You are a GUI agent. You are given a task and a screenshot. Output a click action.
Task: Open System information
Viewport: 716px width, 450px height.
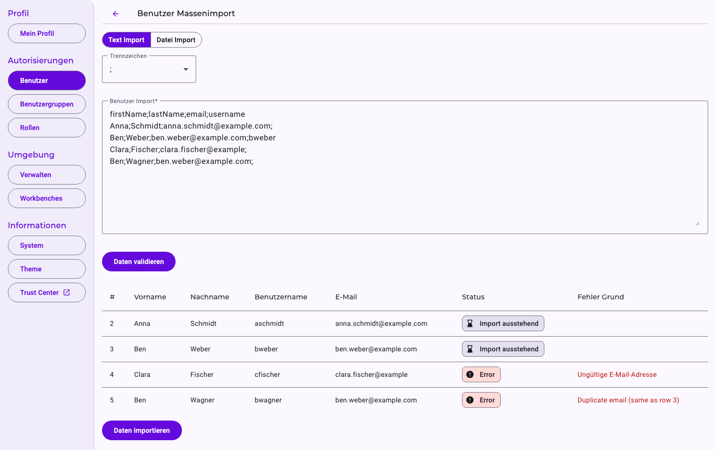pos(47,245)
